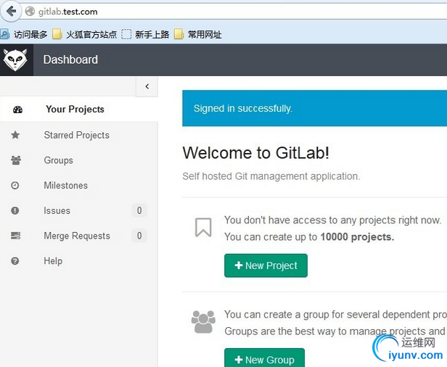The image size is (447, 367).
Task: Click the 10000 projects text
Action: (x=357, y=237)
